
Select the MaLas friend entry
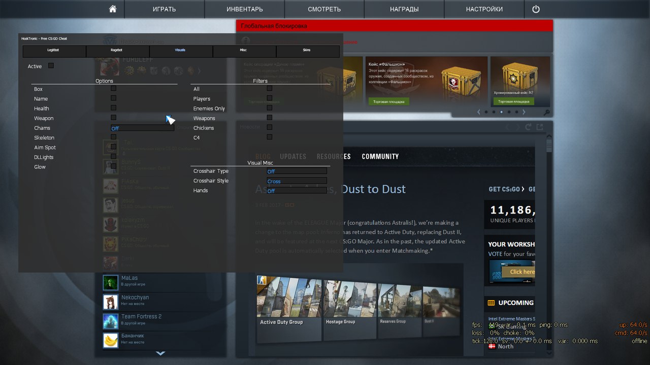point(129,281)
